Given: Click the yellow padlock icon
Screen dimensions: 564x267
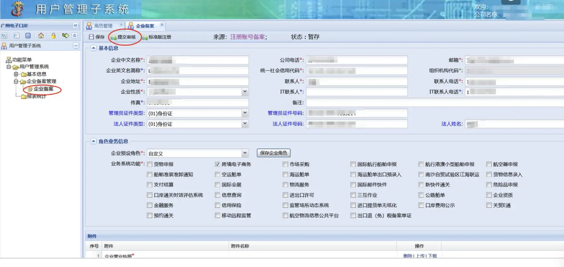Looking at the screenshot, I should pyautogui.click(x=53, y=36).
